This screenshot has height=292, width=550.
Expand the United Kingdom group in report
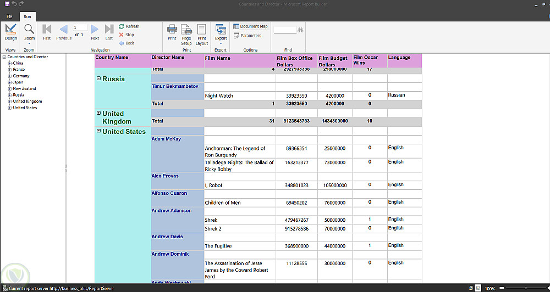(99, 114)
